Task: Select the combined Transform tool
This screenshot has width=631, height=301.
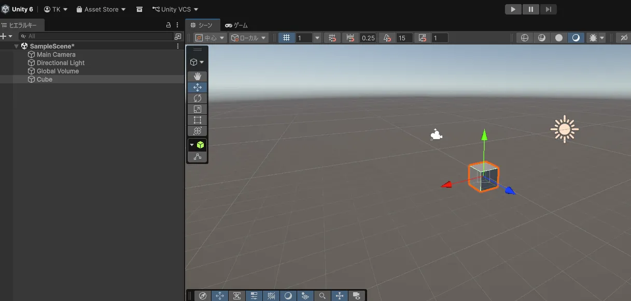Action: [x=197, y=131]
